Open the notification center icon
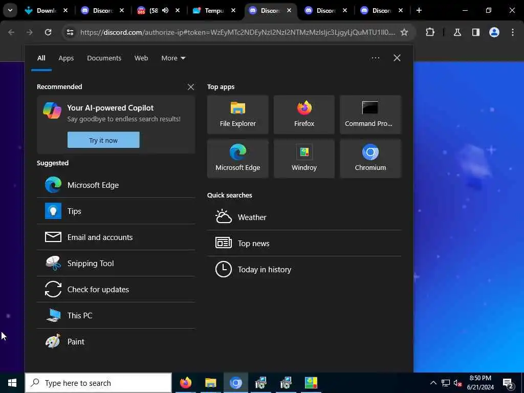The width and height of the screenshot is (524, 393). (x=508, y=383)
